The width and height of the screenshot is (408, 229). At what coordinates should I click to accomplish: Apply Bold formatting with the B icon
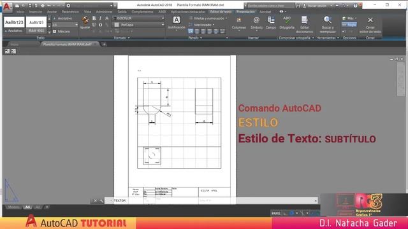[x=94, y=18]
